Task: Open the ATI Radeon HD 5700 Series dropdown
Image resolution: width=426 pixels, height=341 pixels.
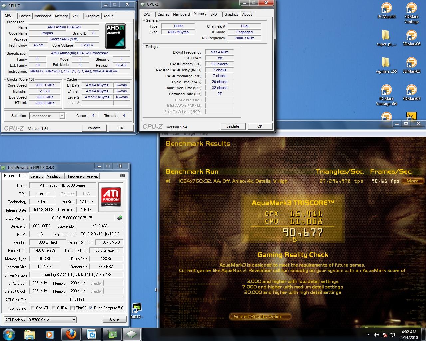Action: pyautogui.click(x=40, y=320)
